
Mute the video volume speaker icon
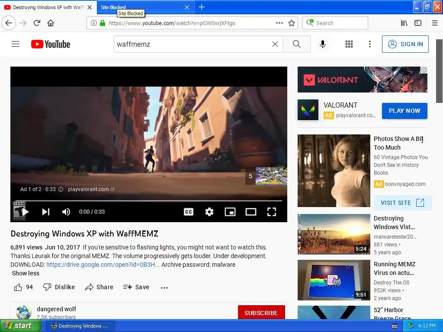66,212
